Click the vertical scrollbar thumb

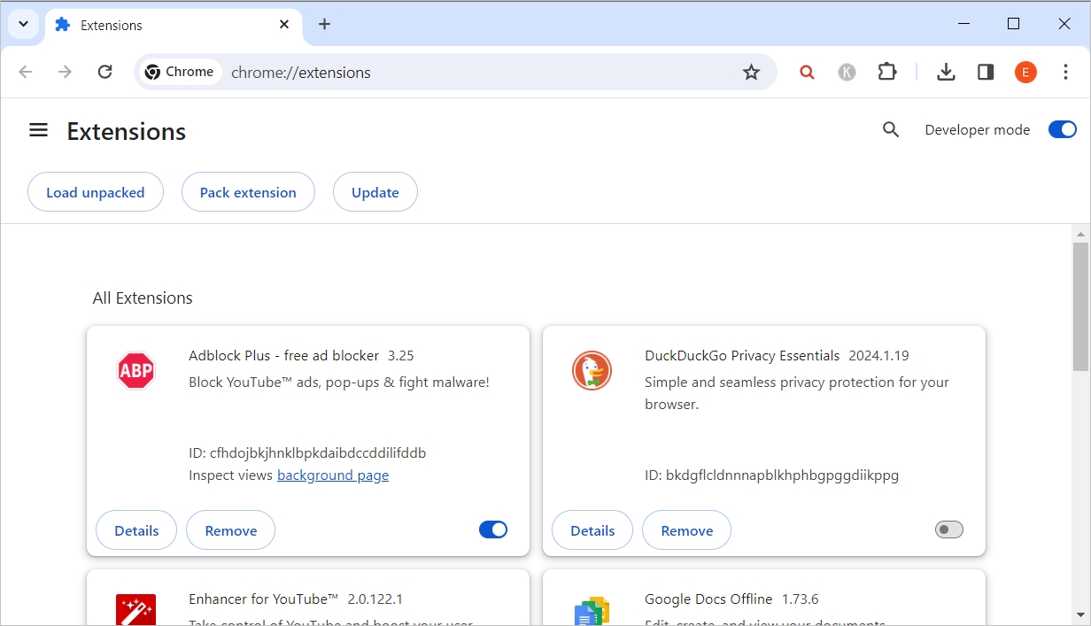tap(1081, 307)
